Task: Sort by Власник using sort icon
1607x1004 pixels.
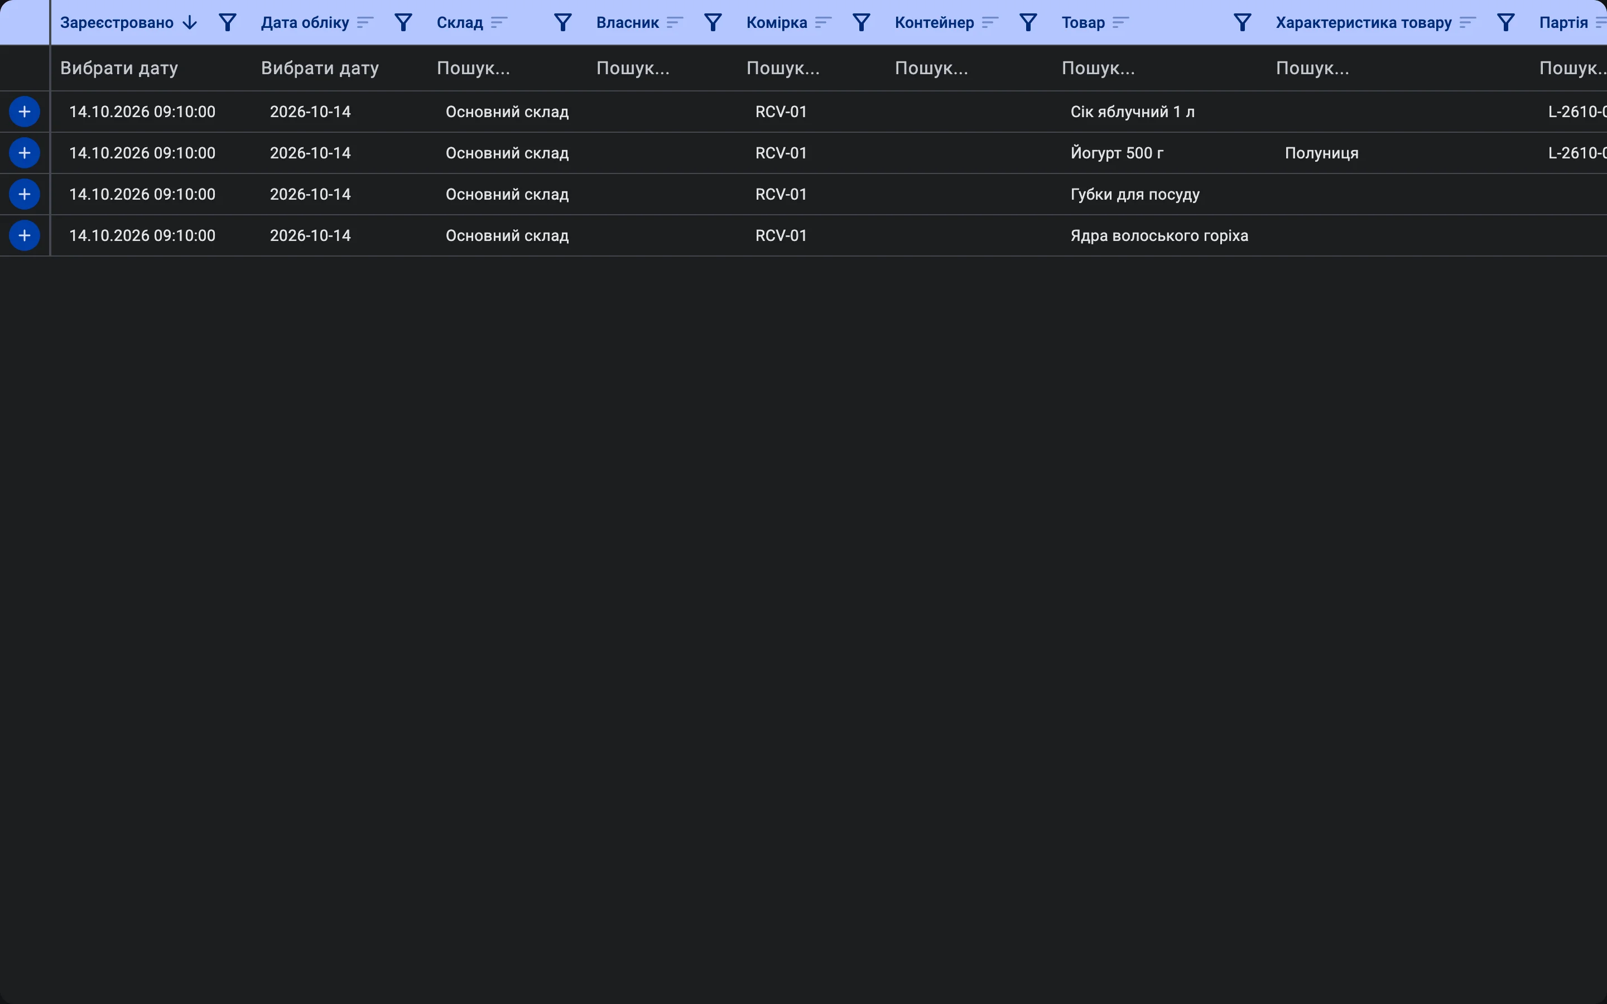Action: pyautogui.click(x=675, y=22)
